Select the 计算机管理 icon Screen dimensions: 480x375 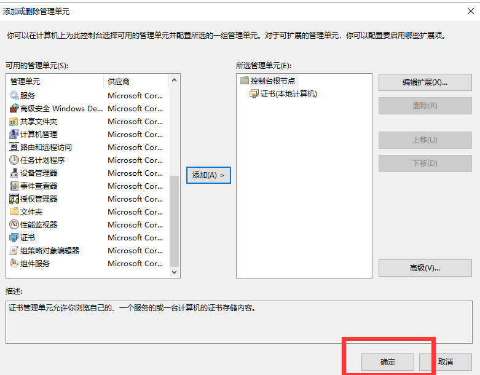pos(14,134)
